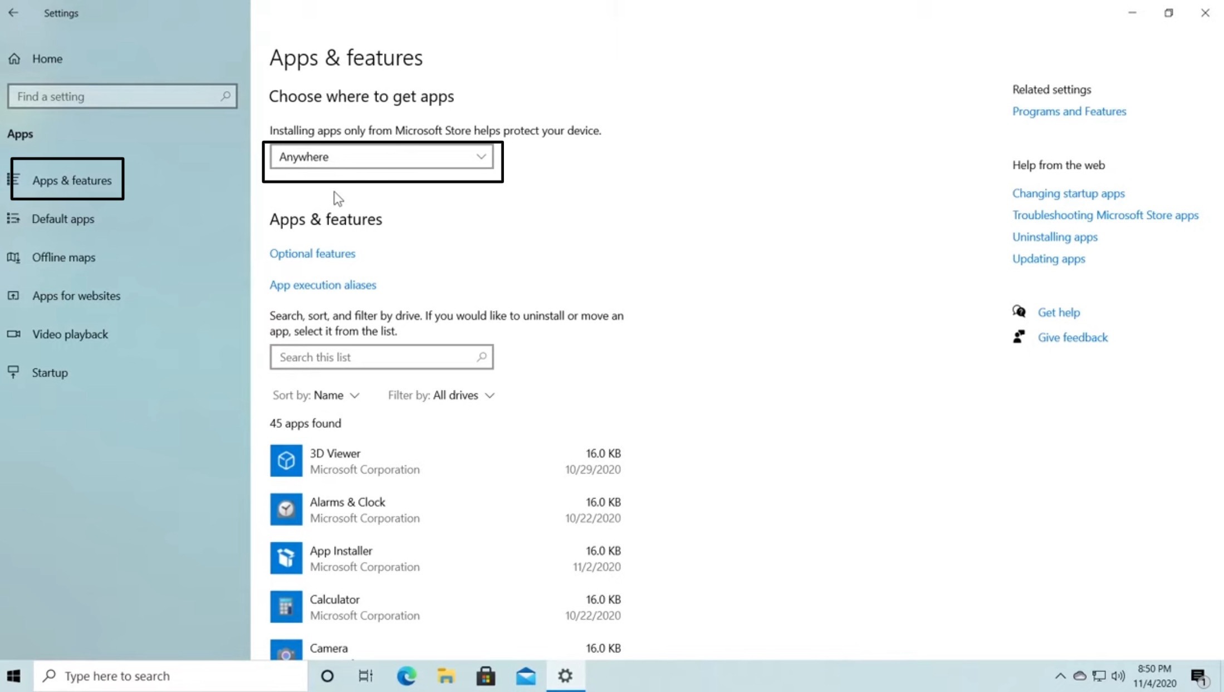Viewport: 1224px width, 692px height.
Task: Open the Optional features link
Action: click(x=312, y=254)
